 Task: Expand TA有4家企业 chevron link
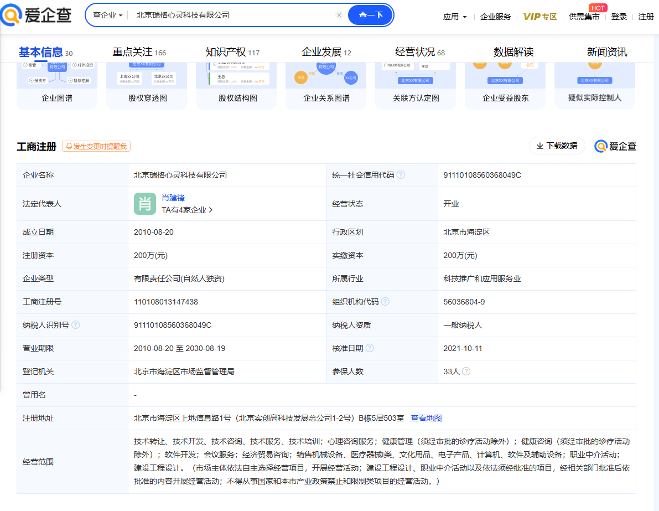tap(187, 210)
